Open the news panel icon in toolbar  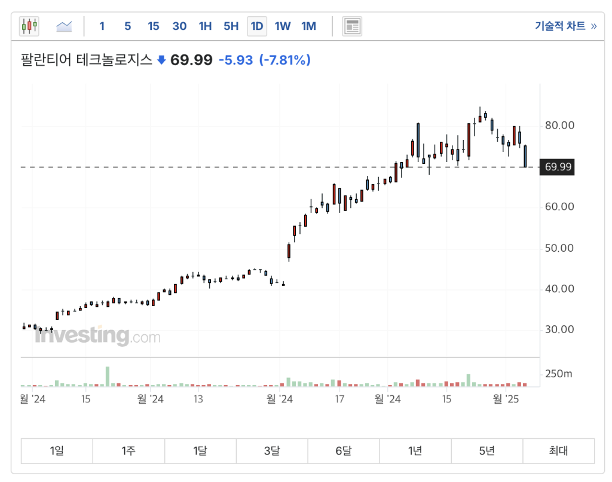pos(352,26)
